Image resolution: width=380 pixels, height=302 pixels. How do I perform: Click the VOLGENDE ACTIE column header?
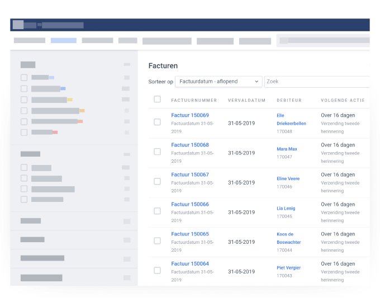coord(343,100)
